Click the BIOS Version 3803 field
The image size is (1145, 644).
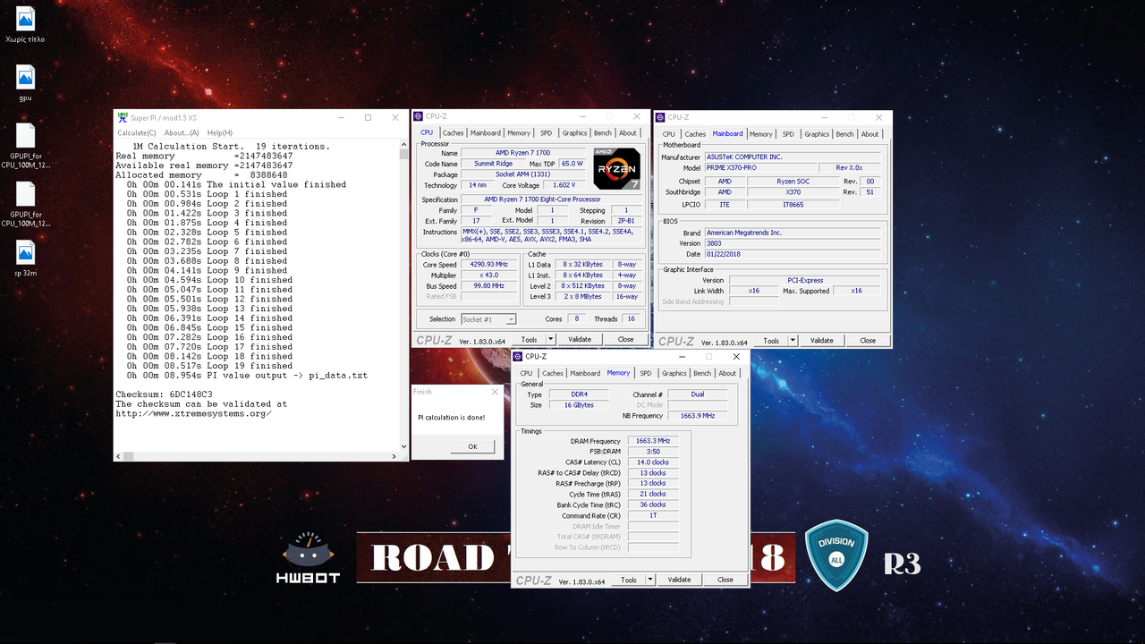[x=793, y=243]
